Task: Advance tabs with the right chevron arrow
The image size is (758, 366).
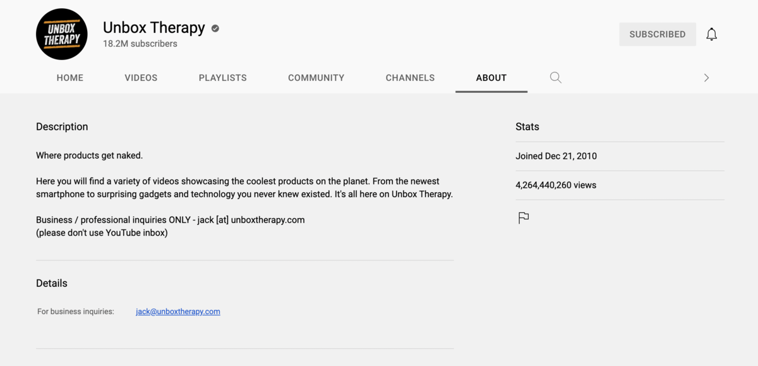Action: [x=706, y=78]
